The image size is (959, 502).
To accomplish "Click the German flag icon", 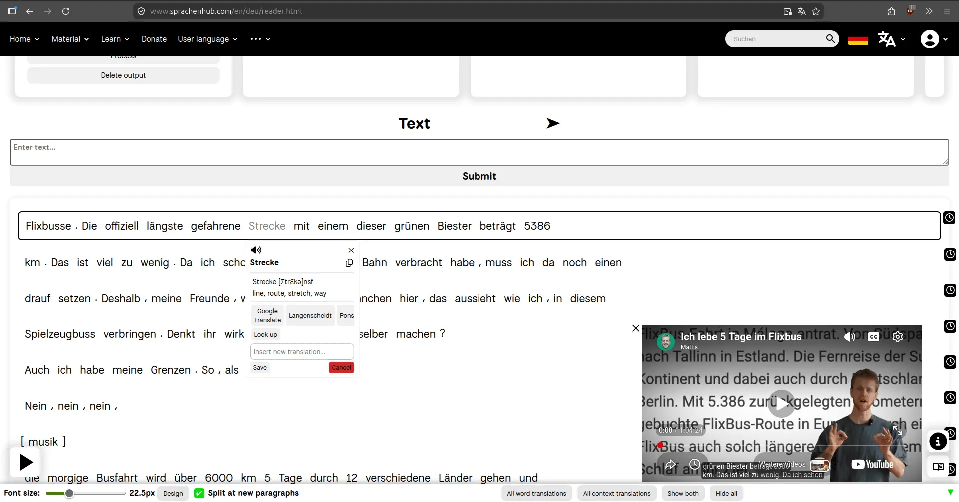I will coord(858,39).
